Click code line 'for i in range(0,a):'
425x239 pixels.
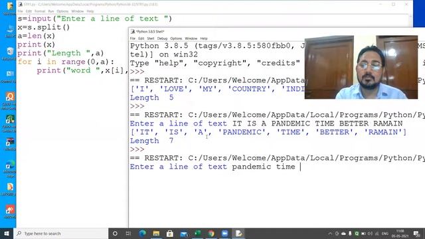(66, 62)
